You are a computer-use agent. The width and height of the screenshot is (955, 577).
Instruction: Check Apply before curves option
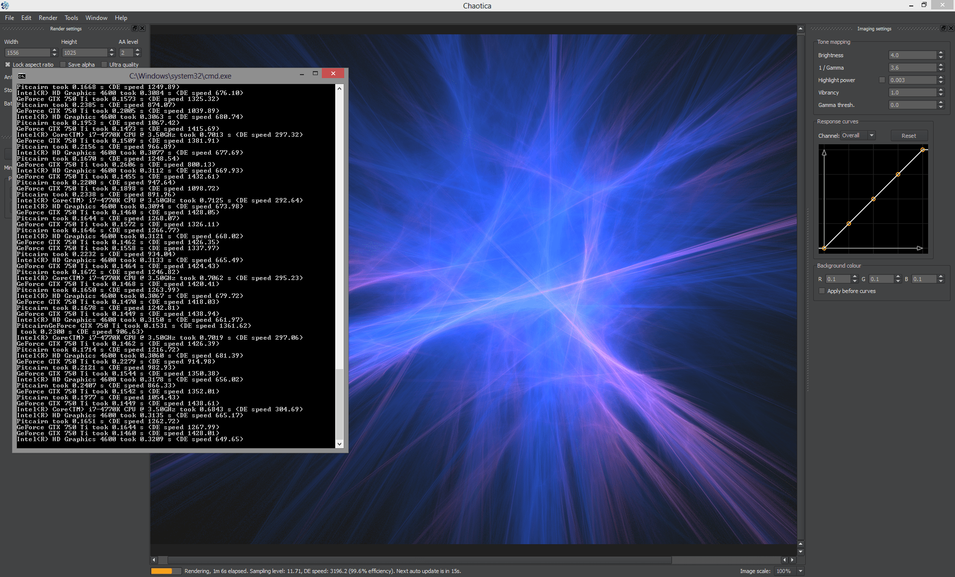pos(822,291)
